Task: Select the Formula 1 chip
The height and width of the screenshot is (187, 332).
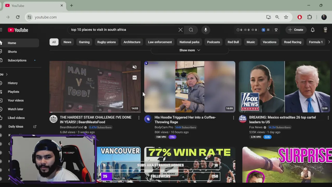Action: (316, 42)
